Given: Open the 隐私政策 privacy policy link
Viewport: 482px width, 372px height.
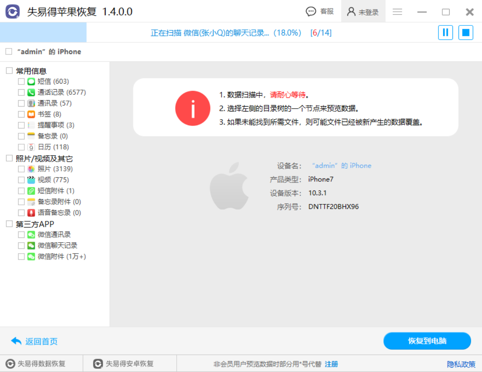Looking at the screenshot, I should point(461,364).
